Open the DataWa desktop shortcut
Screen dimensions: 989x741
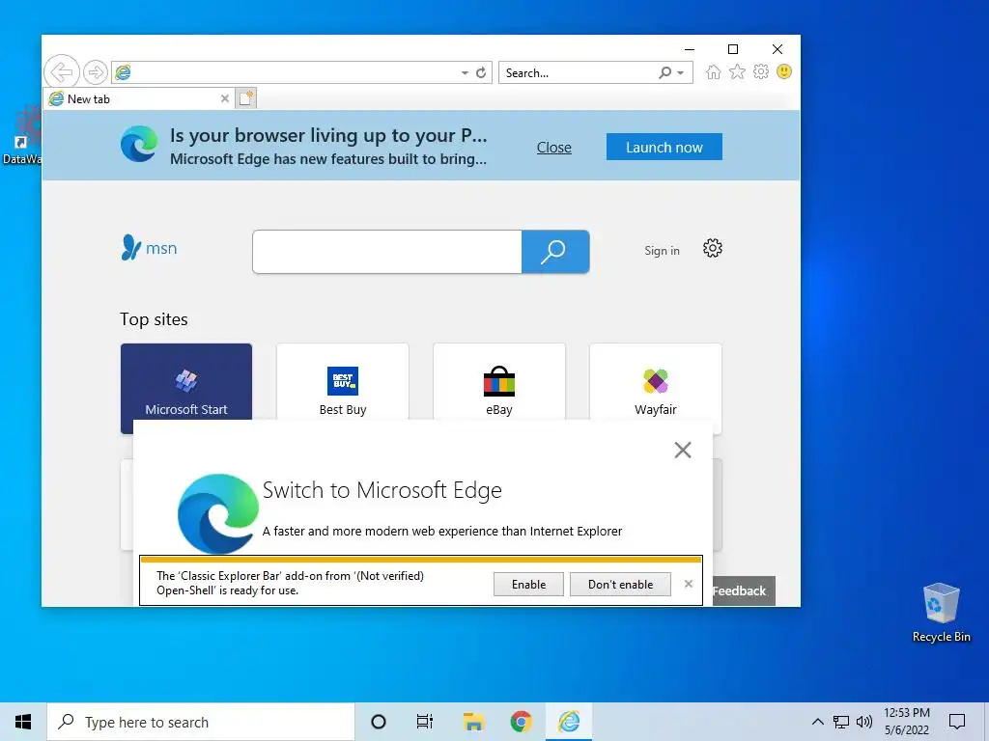point(22,135)
